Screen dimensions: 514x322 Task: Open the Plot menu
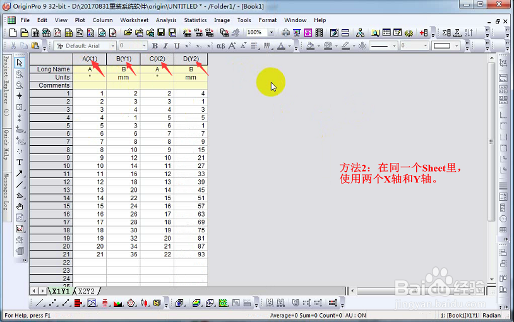click(x=80, y=20)
